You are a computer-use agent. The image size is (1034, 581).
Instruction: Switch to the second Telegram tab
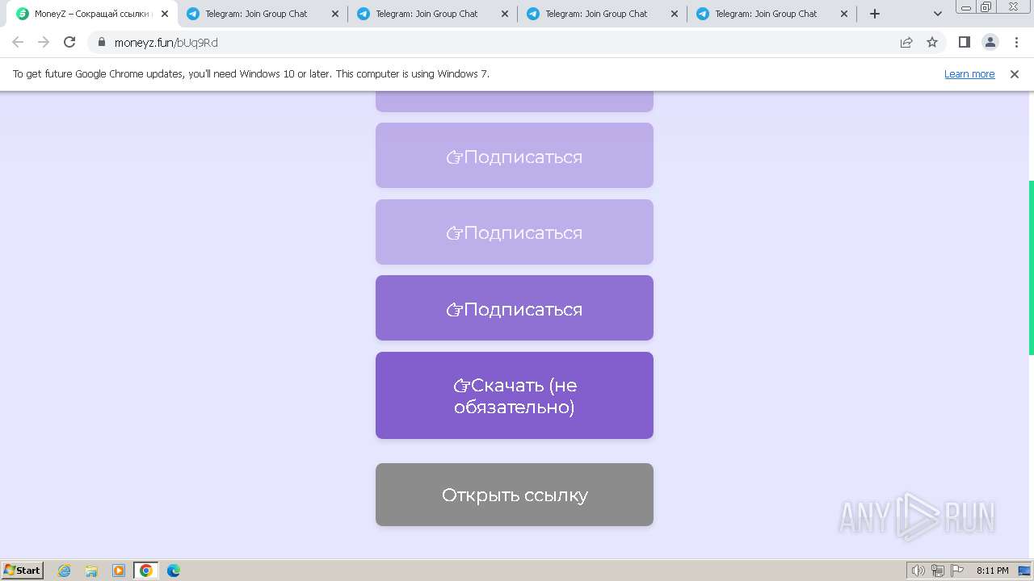433,14
